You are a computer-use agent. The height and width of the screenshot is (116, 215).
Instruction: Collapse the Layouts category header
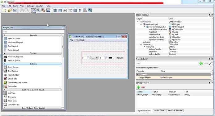coord(32,35)
